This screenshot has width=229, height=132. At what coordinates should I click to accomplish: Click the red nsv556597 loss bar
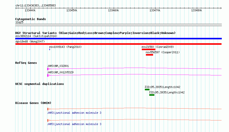point(149,55)
